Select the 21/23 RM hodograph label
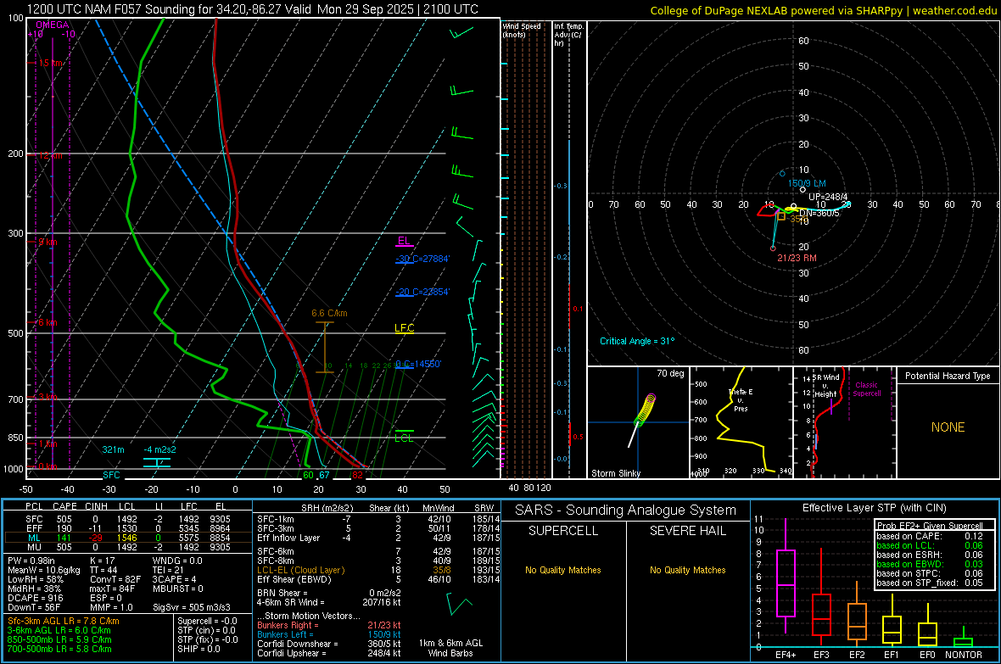 [x=797, y=258]
